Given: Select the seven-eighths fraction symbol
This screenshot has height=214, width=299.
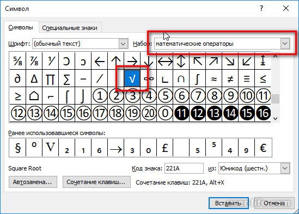Looking at the screenshot, I should [34, 61].
